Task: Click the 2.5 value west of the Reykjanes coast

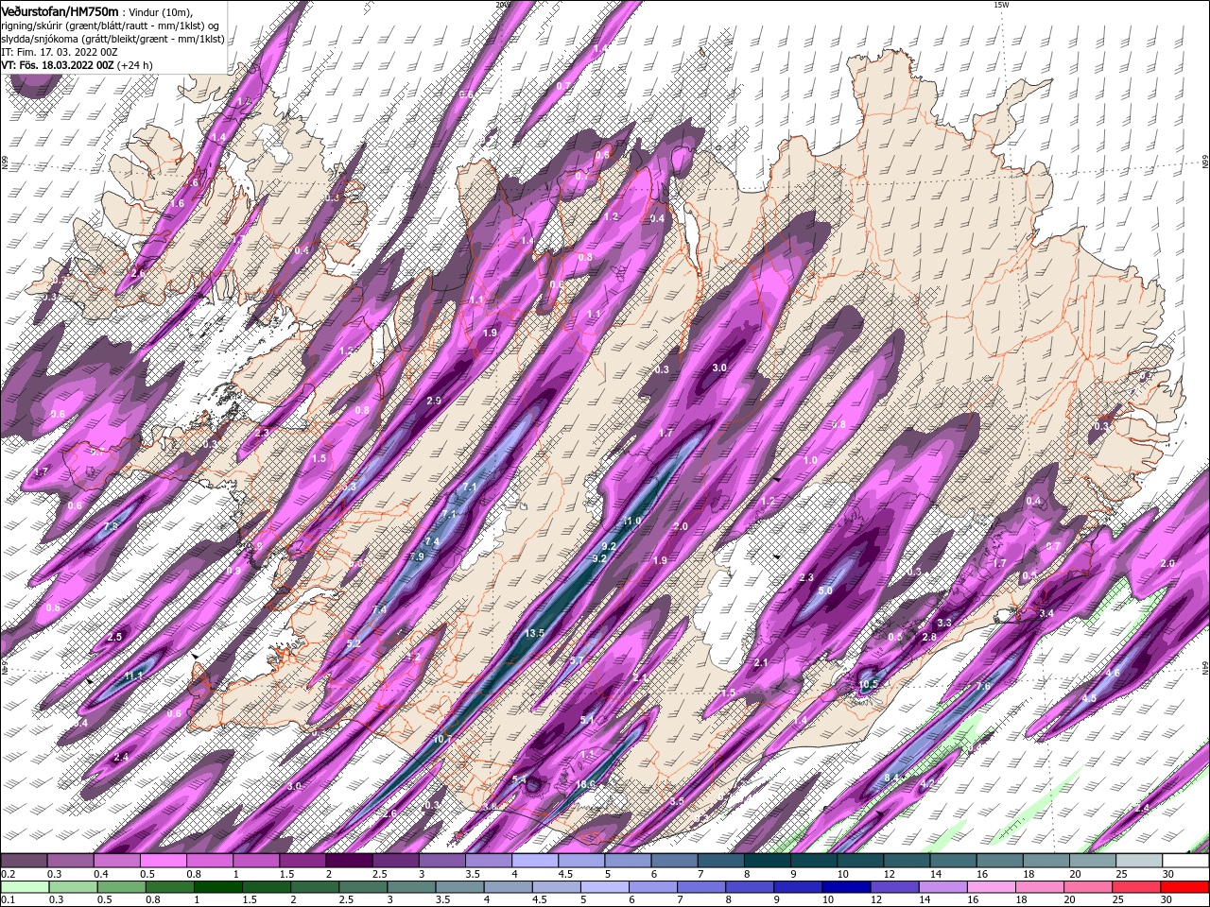Action: [114, 637]
